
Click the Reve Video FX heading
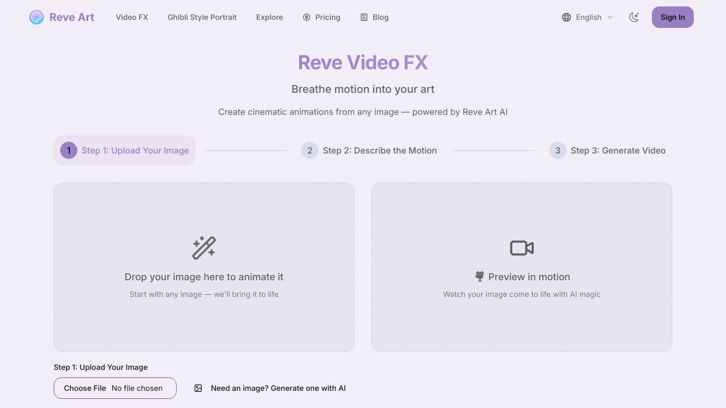(x=363, y=62)
